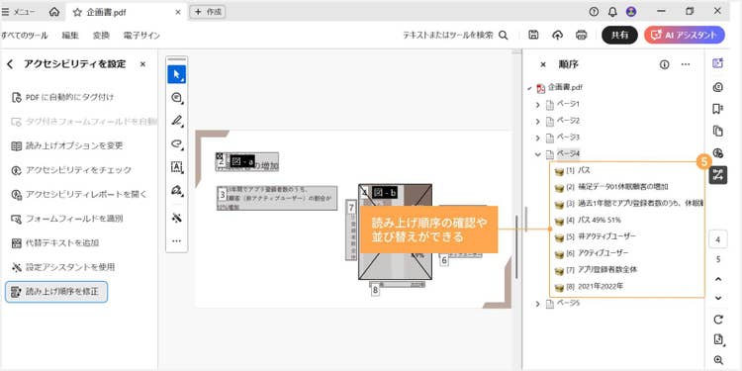Open 順序 panel options ellipsis
742x371 pixels.
[x=686, y=64]
